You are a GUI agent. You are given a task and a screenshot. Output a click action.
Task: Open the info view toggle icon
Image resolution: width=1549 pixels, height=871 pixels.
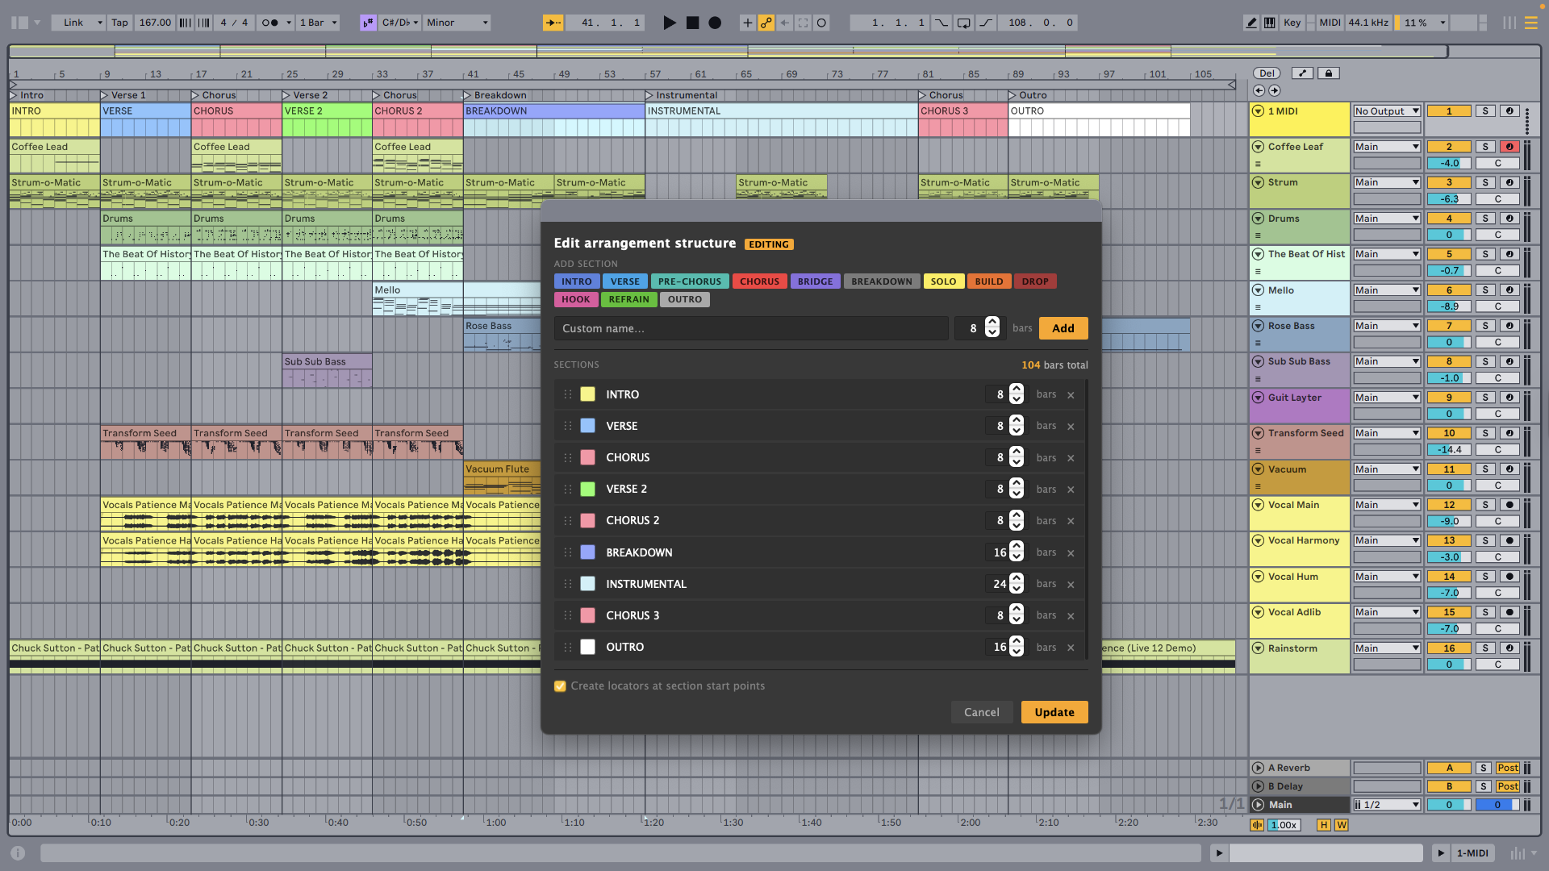18,852
